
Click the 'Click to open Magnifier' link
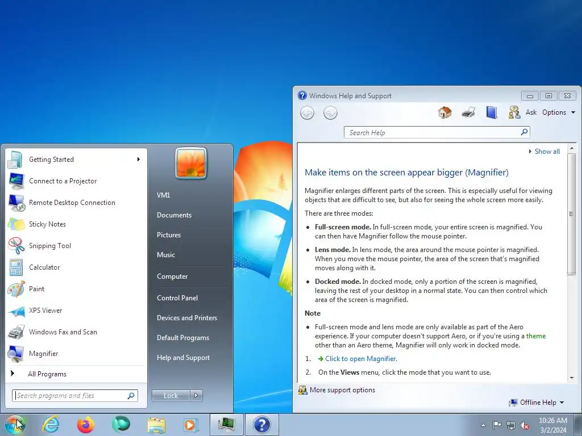point(361,359)
